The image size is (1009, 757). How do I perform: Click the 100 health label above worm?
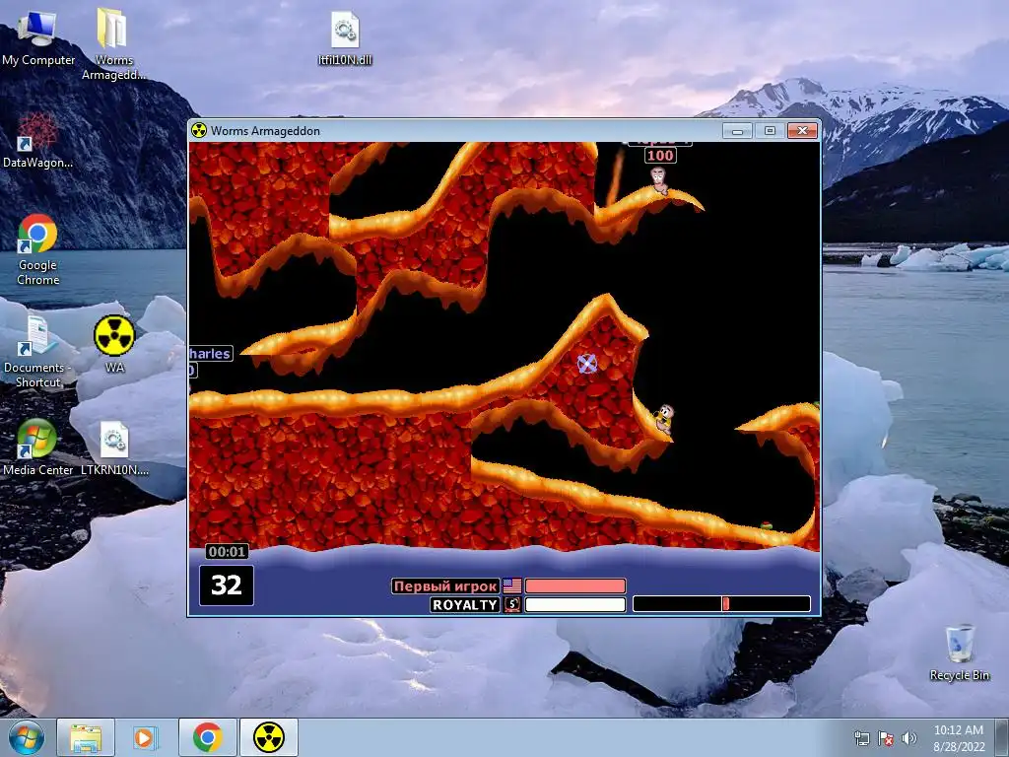(660, 155)
